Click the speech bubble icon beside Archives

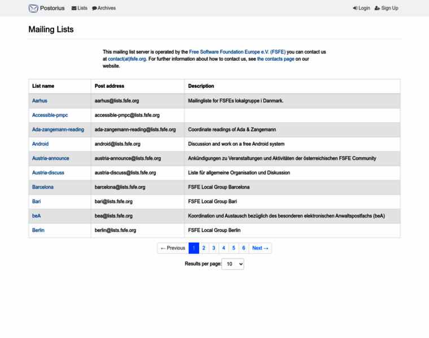[x=94, y=8]
